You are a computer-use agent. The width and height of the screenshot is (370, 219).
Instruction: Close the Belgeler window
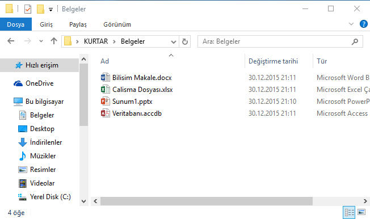(357, 9)
